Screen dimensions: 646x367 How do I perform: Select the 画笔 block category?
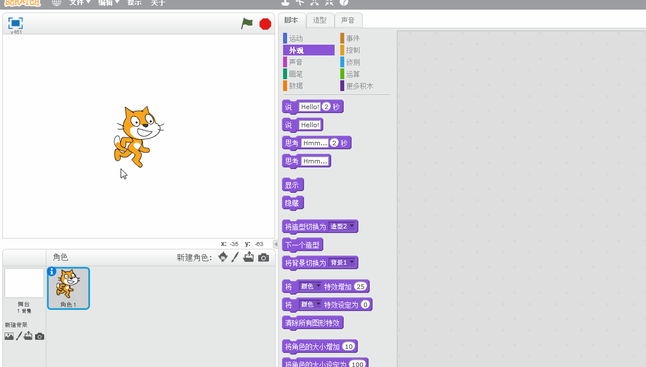[309, 74]
